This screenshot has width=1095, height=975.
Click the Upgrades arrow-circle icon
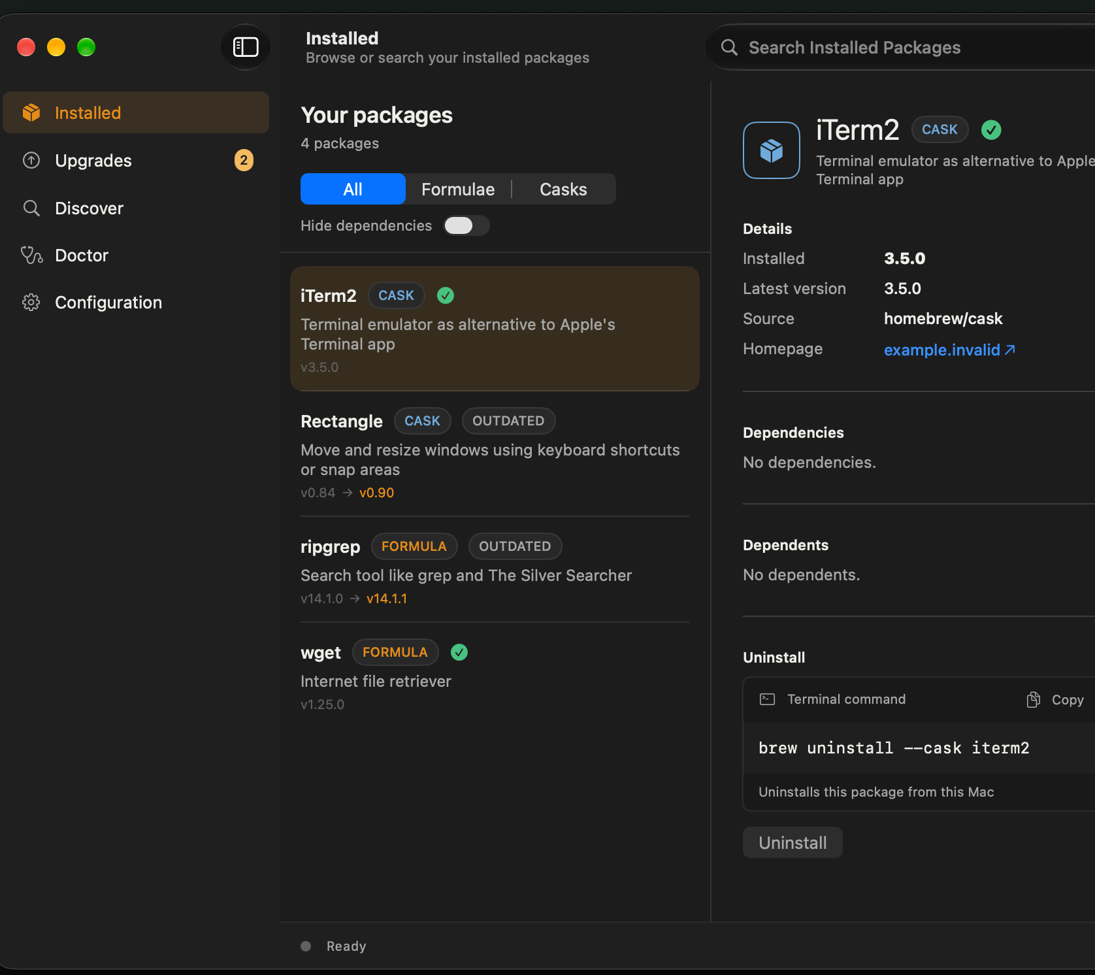tap(31, 160)
